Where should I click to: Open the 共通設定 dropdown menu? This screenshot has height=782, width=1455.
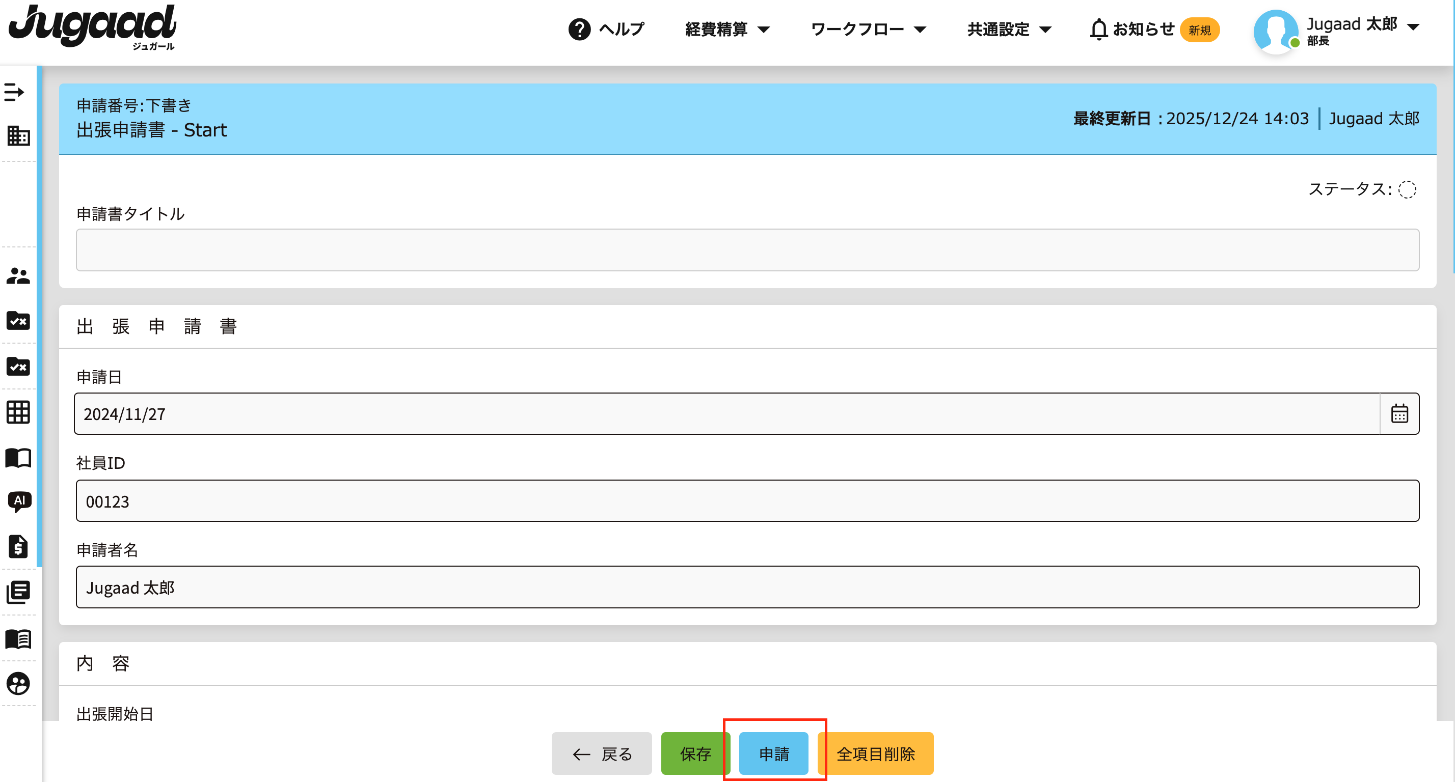tap(1009, 30)
